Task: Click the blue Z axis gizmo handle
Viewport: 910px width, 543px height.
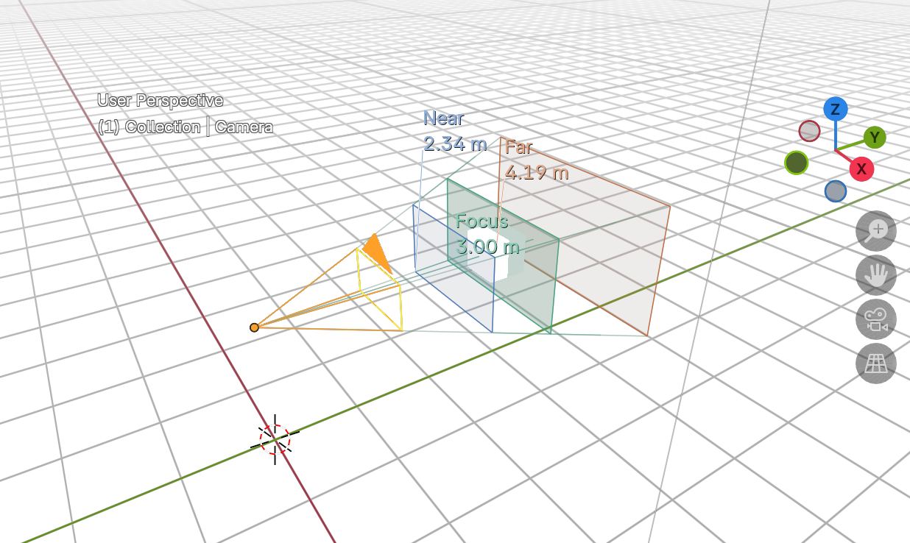Action: point(835,110)
